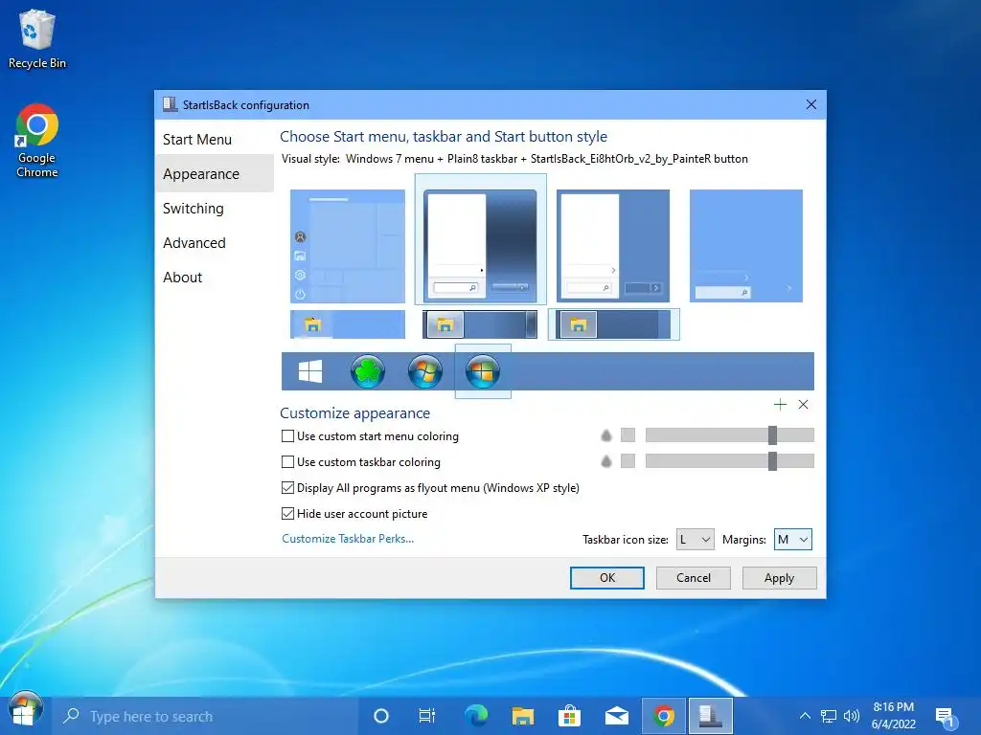Select the Windows 10 flat logo start button
This screenshot has width=981, height=735.
pos(310,371)
